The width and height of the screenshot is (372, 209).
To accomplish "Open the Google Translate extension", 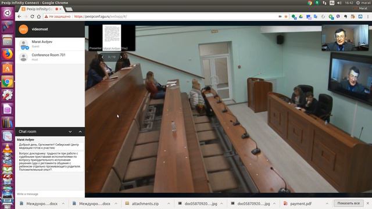I will pyautogui.click(x=315, y=17).
